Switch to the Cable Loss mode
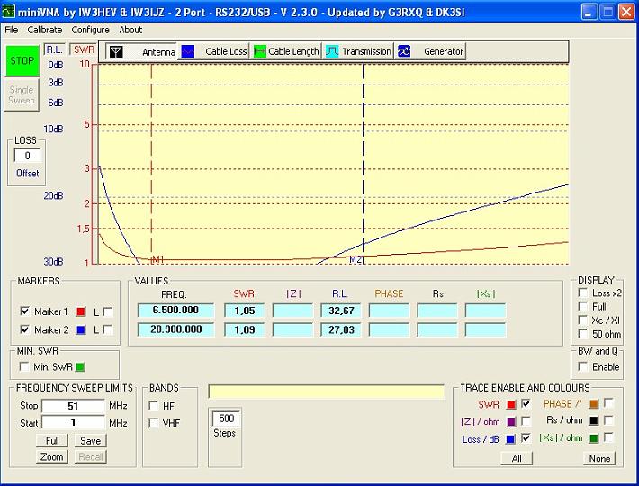Screen dimensions: 639x486 pos(213,51)
